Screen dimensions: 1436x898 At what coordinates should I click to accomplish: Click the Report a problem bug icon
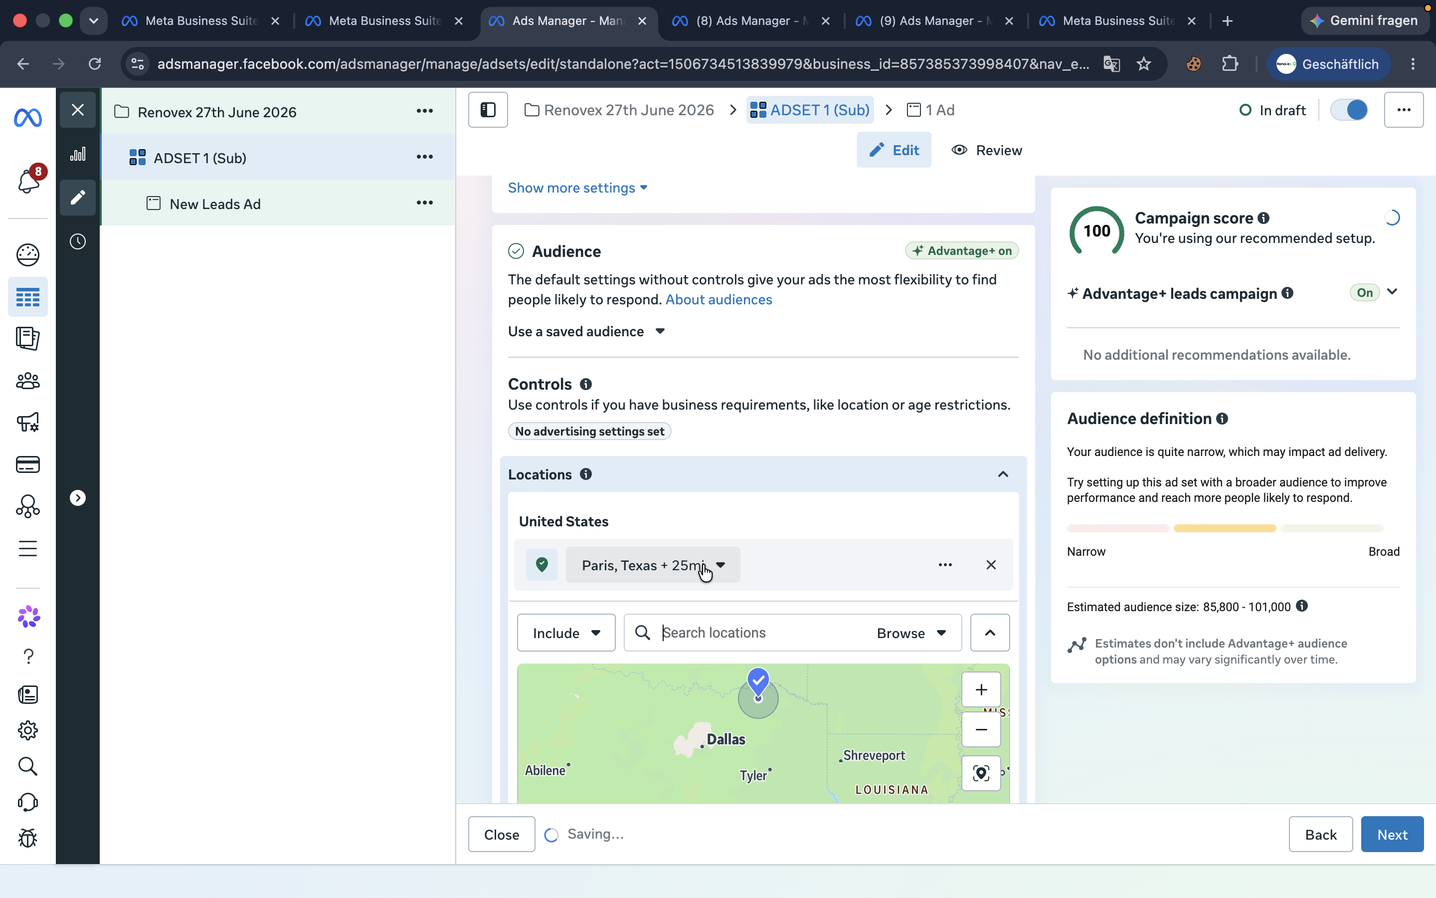click(27, 838)
